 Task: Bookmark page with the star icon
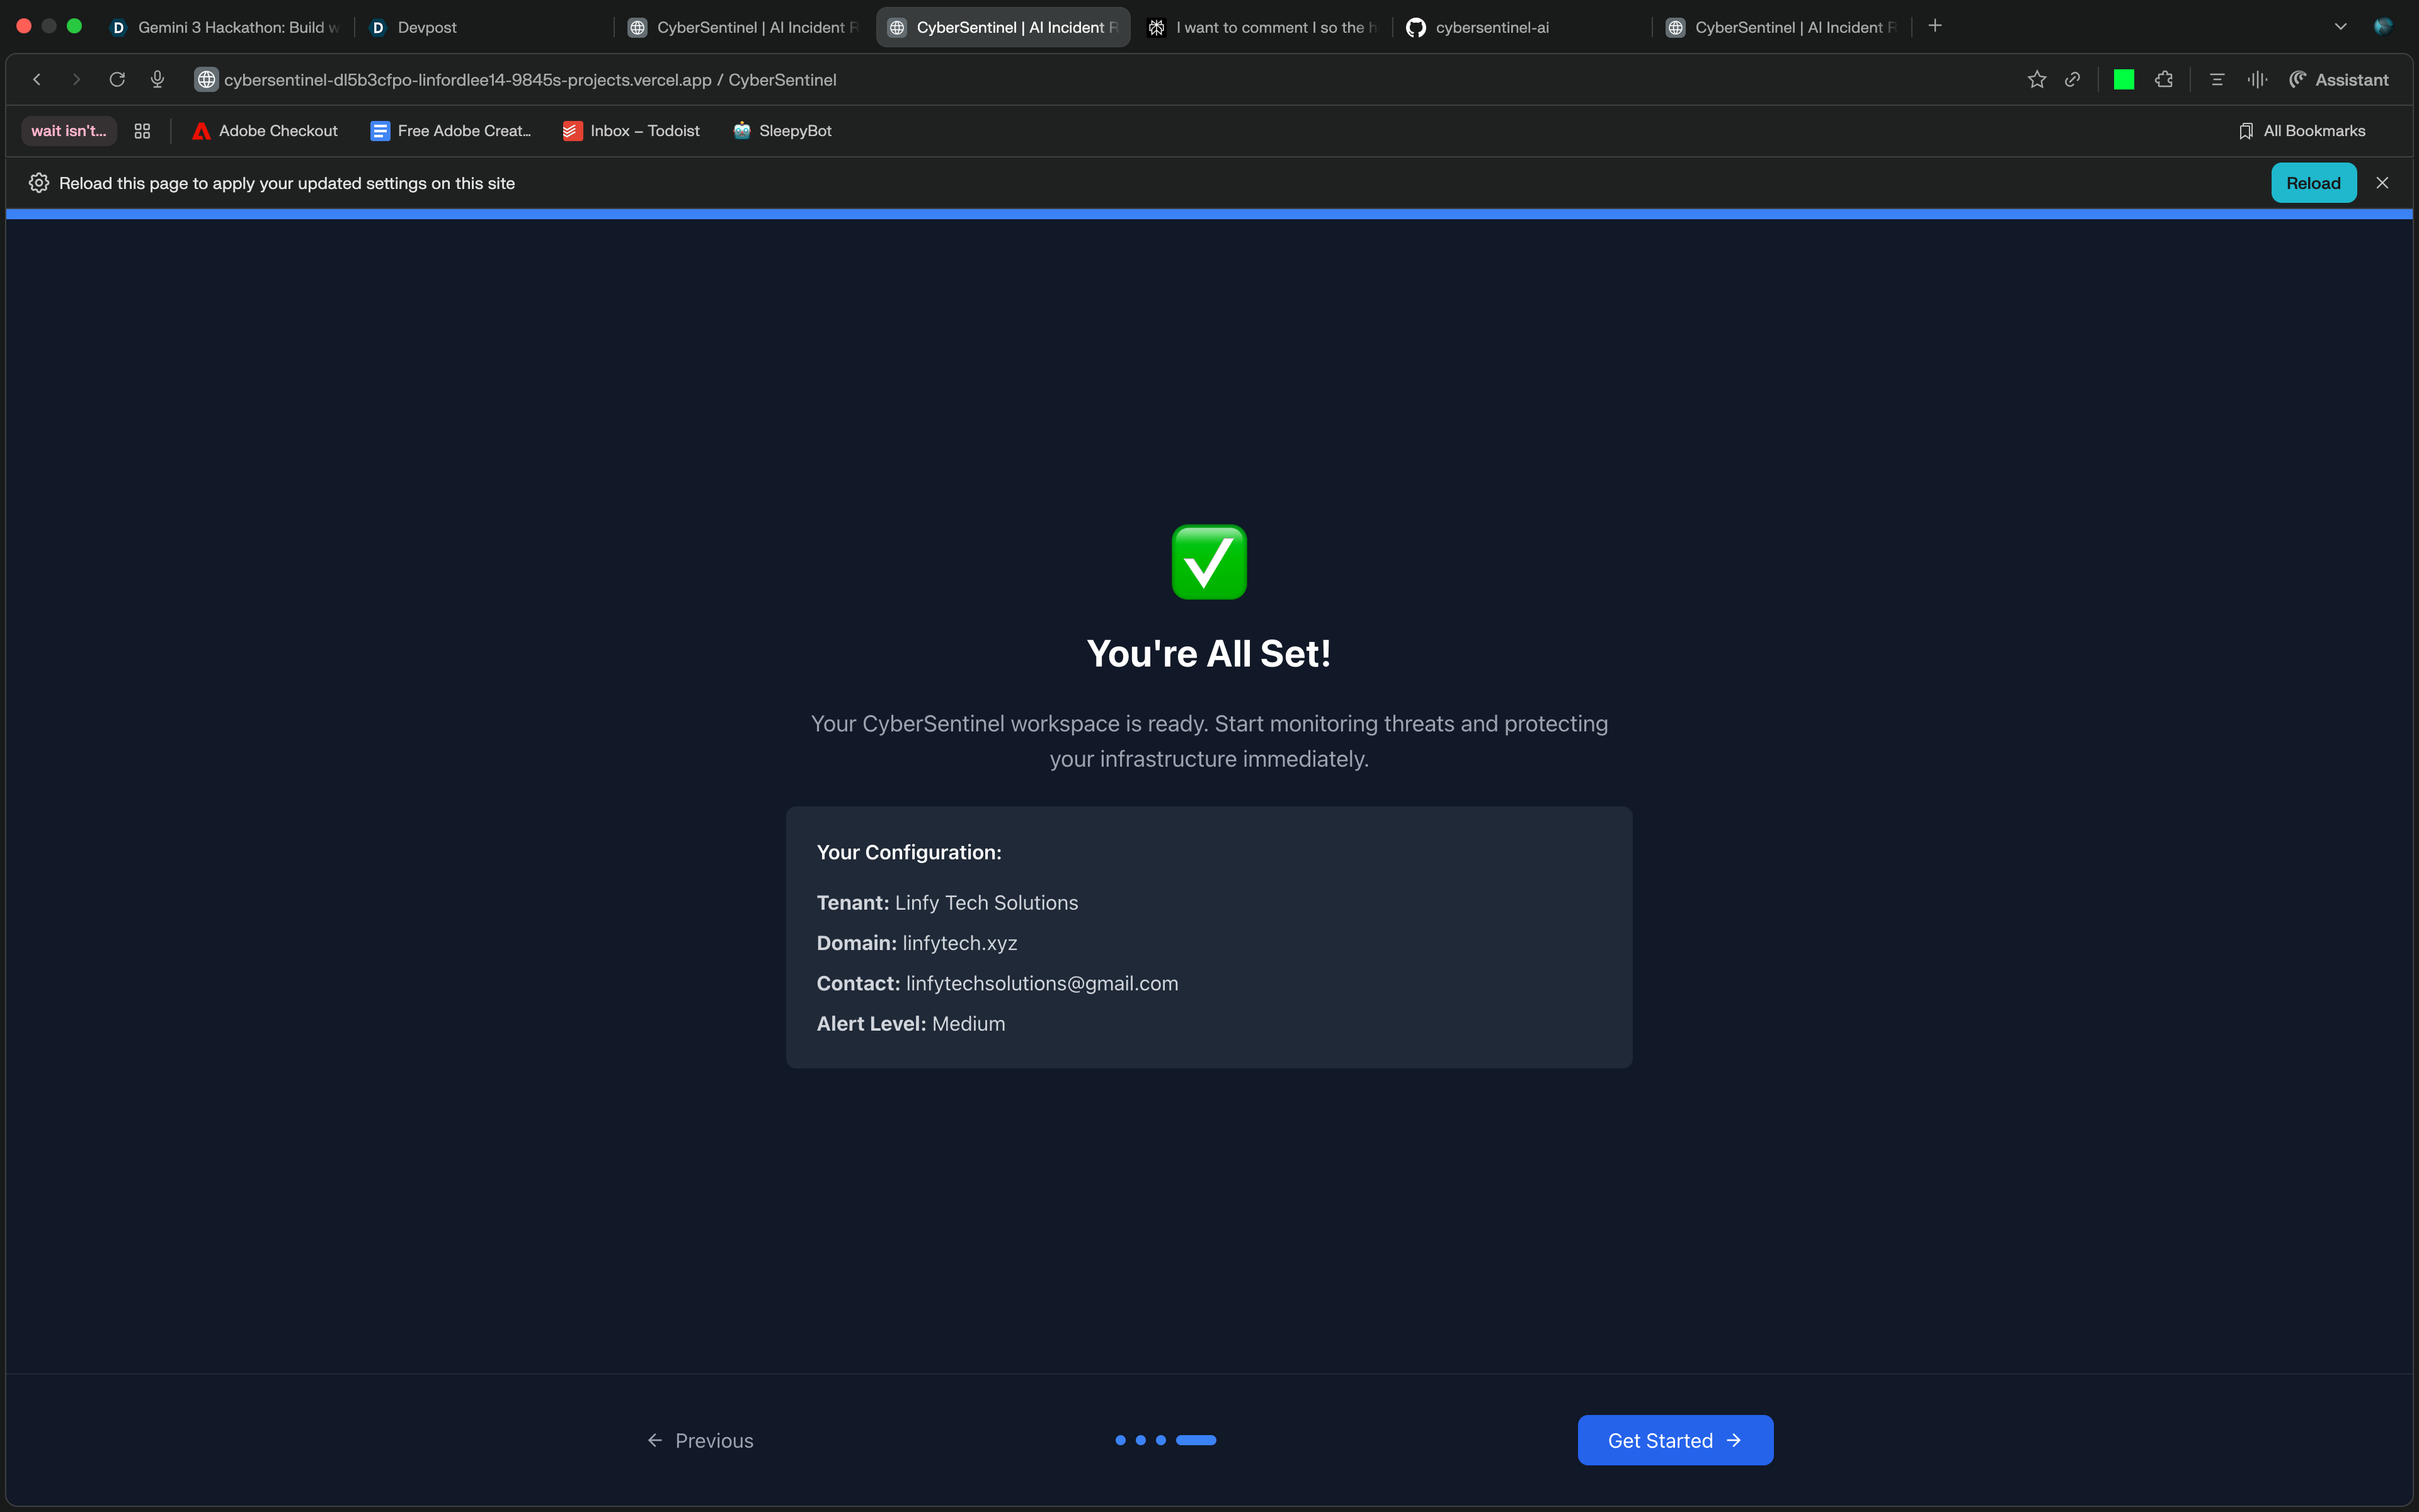(x=2036, y=80)
